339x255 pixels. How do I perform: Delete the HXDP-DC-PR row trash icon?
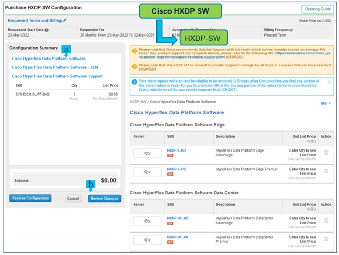(x=326, y=239)
